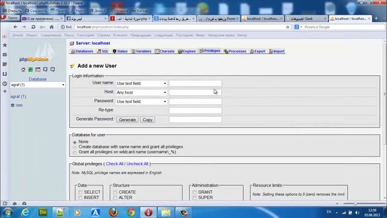This screenshot has width=387, height=218.
Task: Open a new tab with the plus button
Action: (376, 19)
